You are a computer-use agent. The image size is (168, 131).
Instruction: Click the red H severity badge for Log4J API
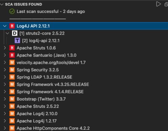click(x=12, y=26)
